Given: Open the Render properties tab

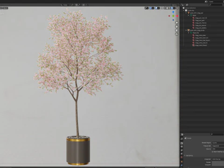Looking at the screenshot, I should 182,143.
